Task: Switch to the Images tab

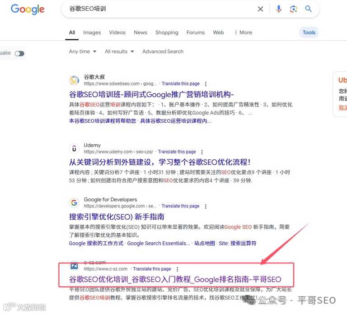Action: tap(92, 32)
